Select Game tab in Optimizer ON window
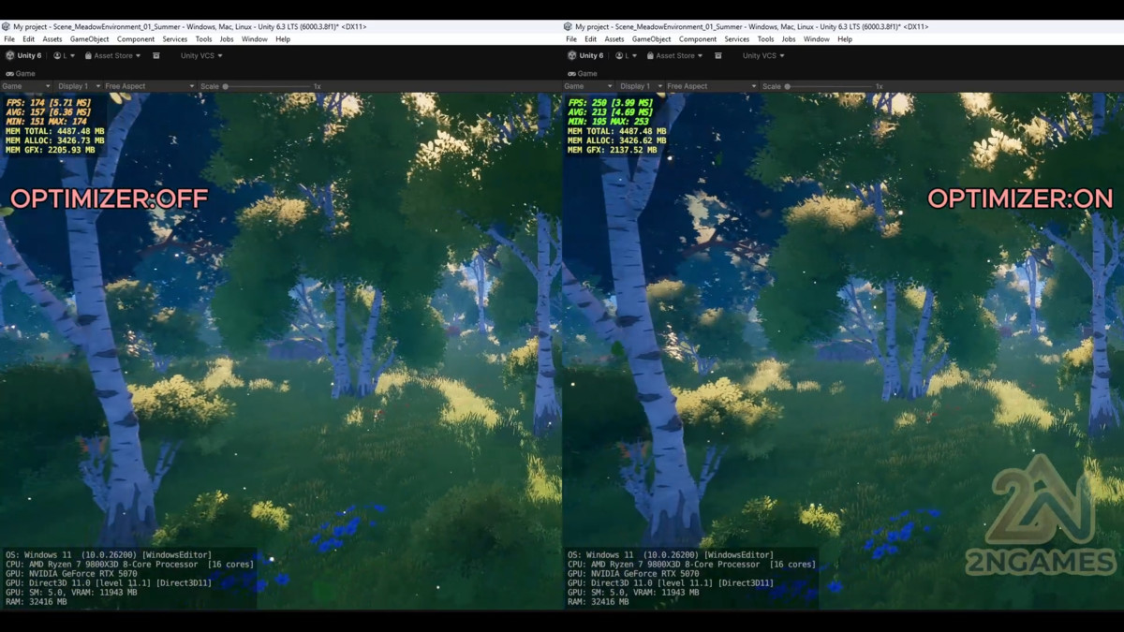Screen dimensions: 1124x632 [583, 73]
